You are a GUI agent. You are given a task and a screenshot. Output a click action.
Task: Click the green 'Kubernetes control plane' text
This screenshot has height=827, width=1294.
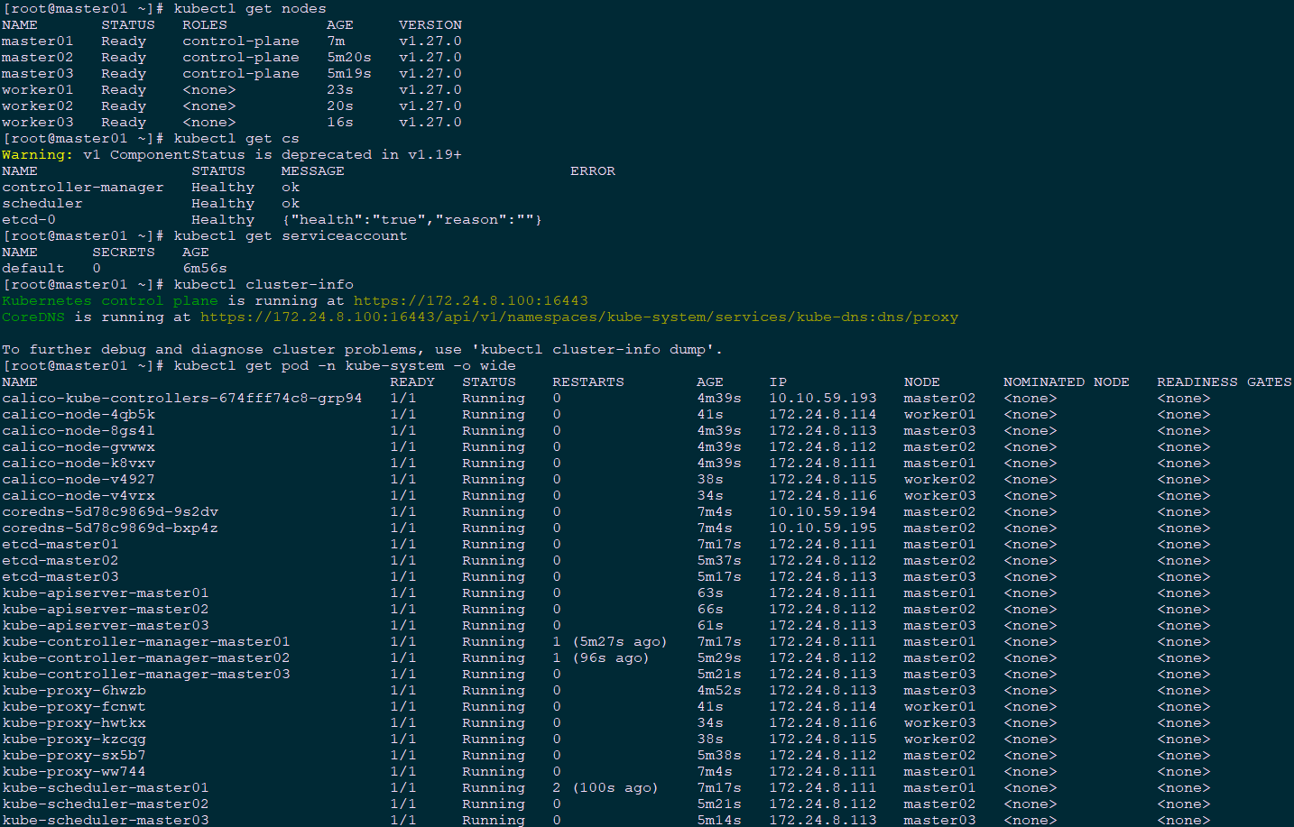click(109, 301)
